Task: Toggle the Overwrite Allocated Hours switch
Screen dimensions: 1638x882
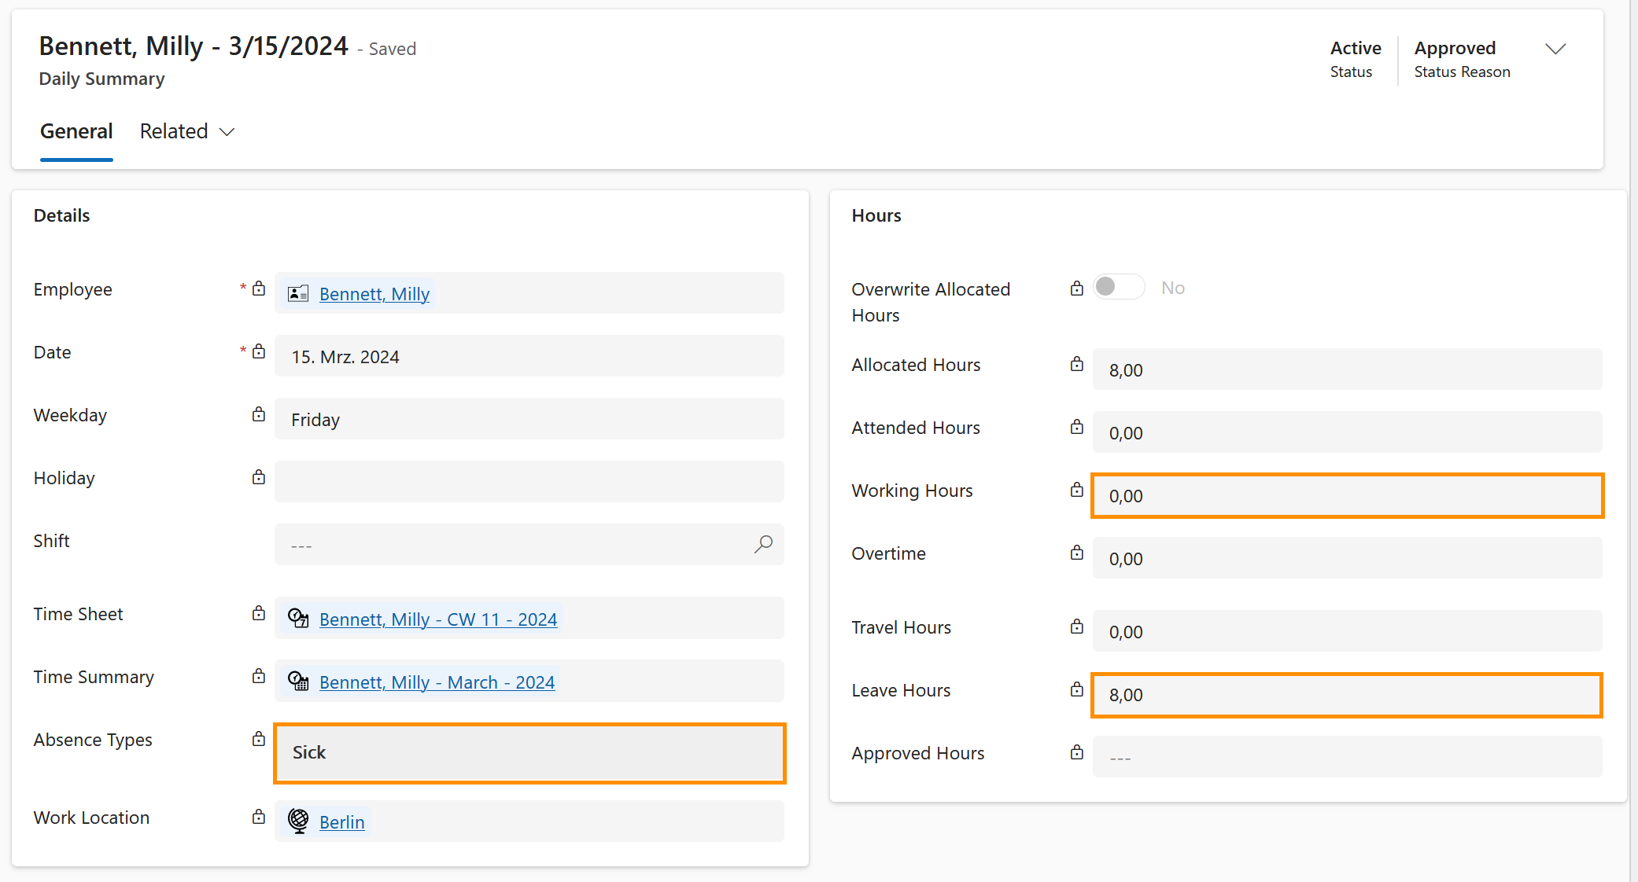Action: (x=1118, y=287)
